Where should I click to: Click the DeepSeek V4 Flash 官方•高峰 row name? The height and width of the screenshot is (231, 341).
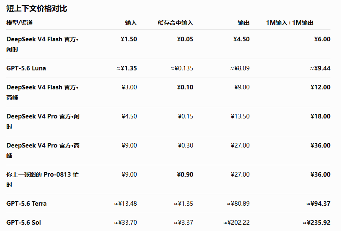pyautogui.click(x=42, y=92)
